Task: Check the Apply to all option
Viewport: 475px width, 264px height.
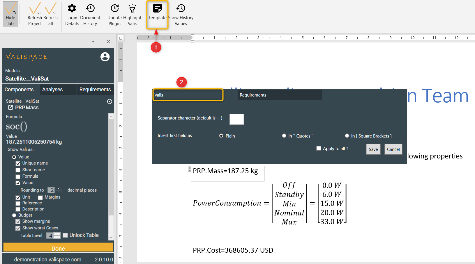Action: coord(319,148)
